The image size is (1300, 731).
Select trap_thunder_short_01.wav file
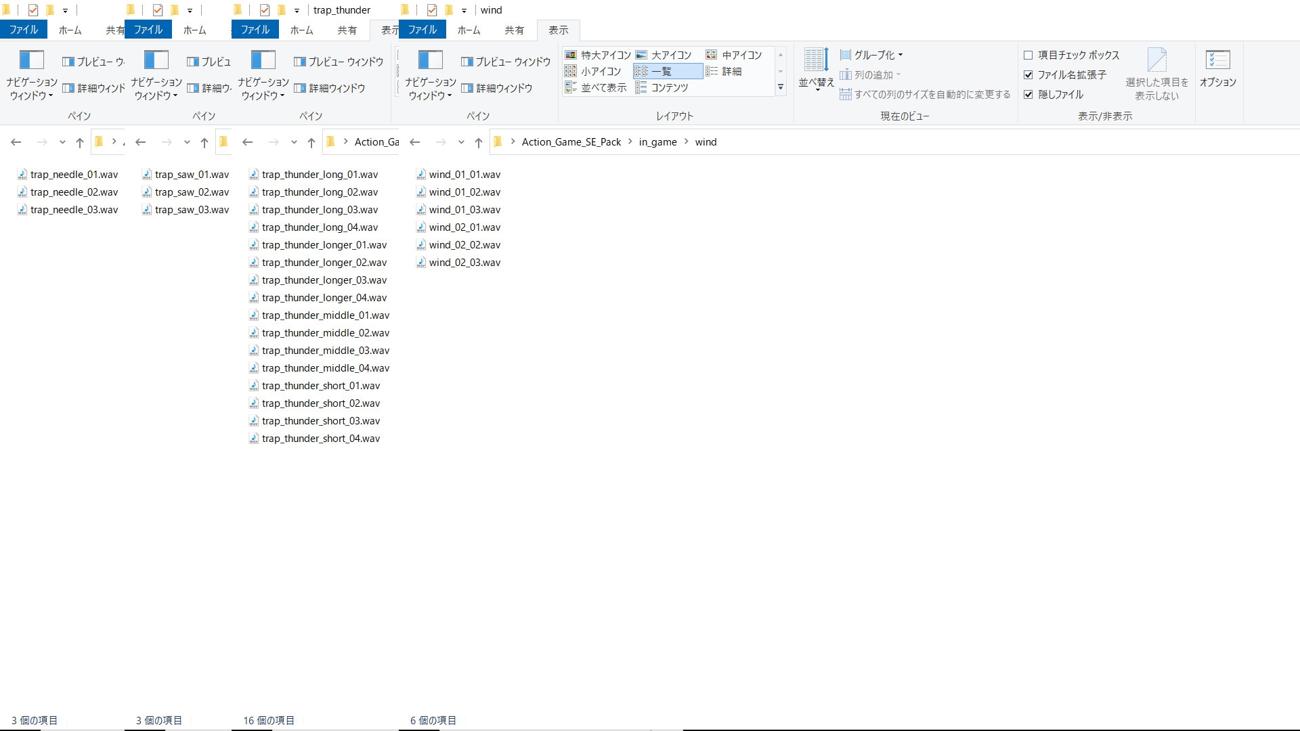tap(315, 386)
